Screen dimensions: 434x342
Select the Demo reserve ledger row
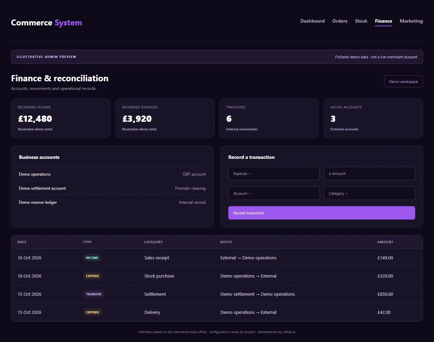click(112, 202)
